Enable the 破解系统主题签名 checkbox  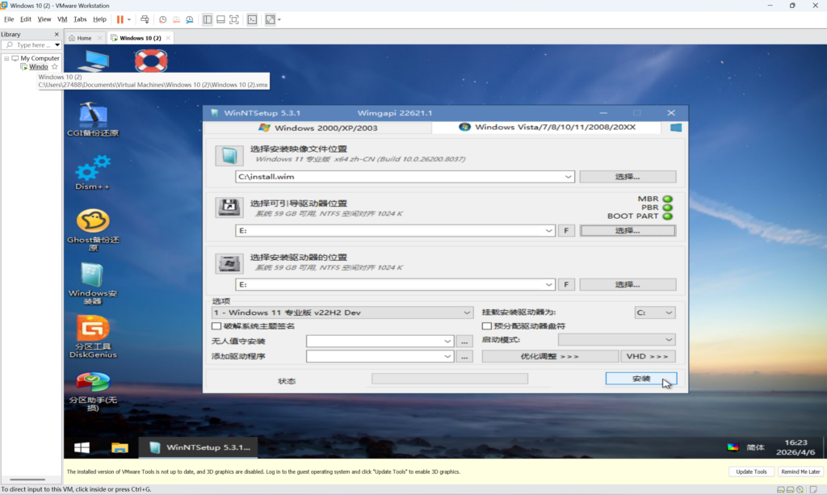[216, 326]
